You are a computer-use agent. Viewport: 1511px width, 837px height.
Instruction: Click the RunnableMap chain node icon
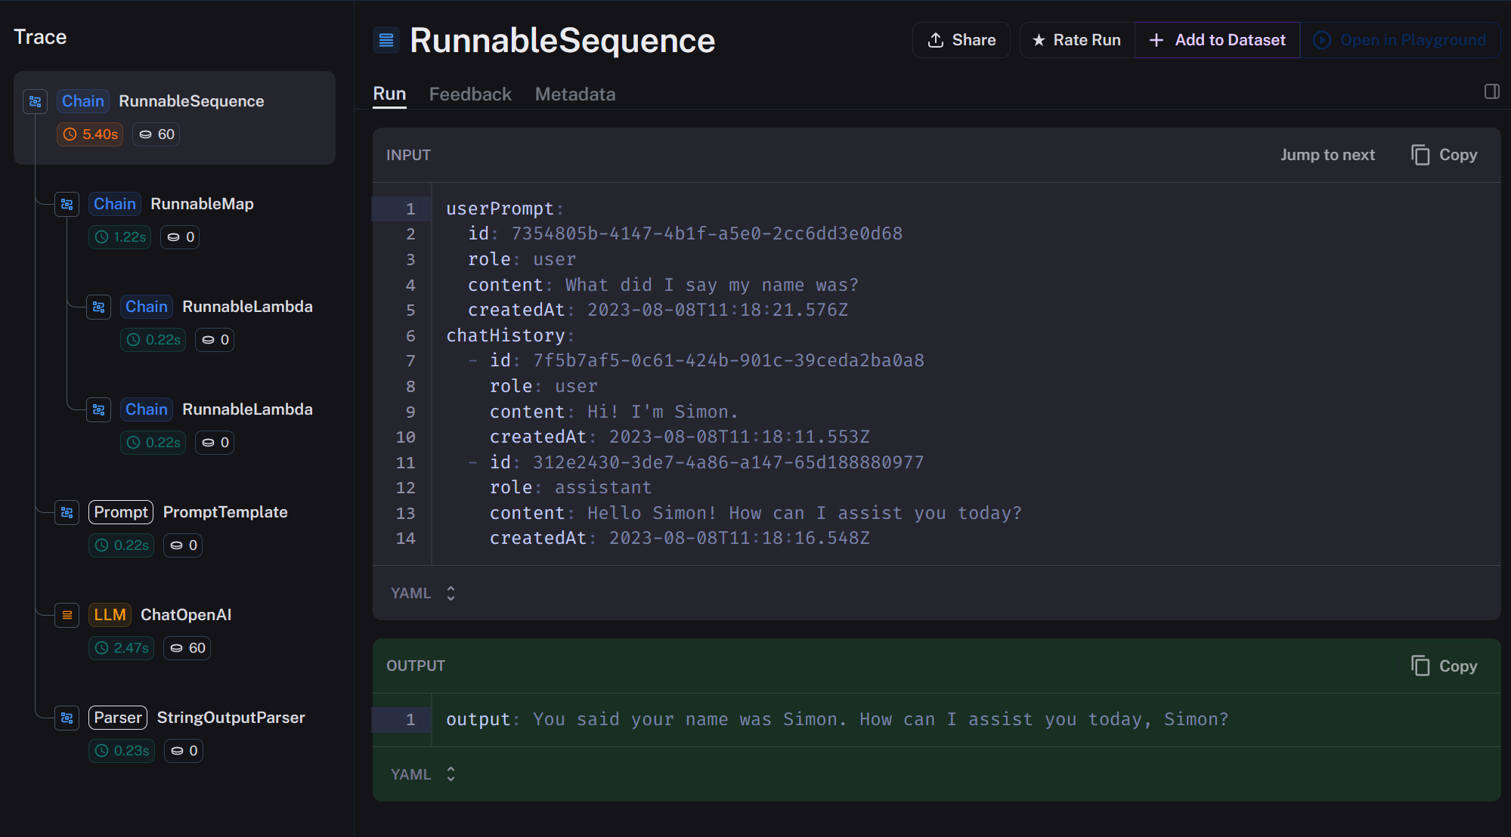[x=67, y=204]
